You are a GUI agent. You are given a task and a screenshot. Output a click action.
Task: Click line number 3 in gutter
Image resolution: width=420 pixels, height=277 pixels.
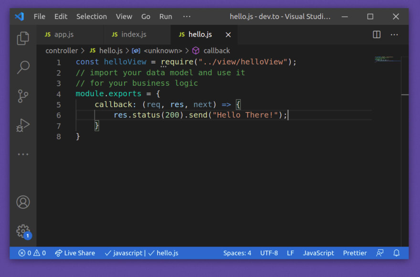pyautogui.click(x=58, y=83)
